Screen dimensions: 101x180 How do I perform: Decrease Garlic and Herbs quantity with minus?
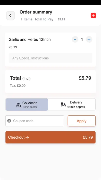pyautogui.click(x=75, y=40)
